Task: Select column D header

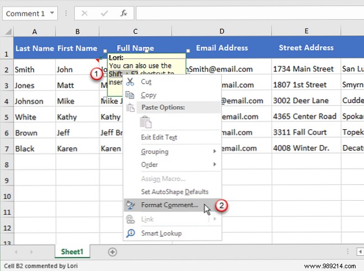Action: (222, 31)
